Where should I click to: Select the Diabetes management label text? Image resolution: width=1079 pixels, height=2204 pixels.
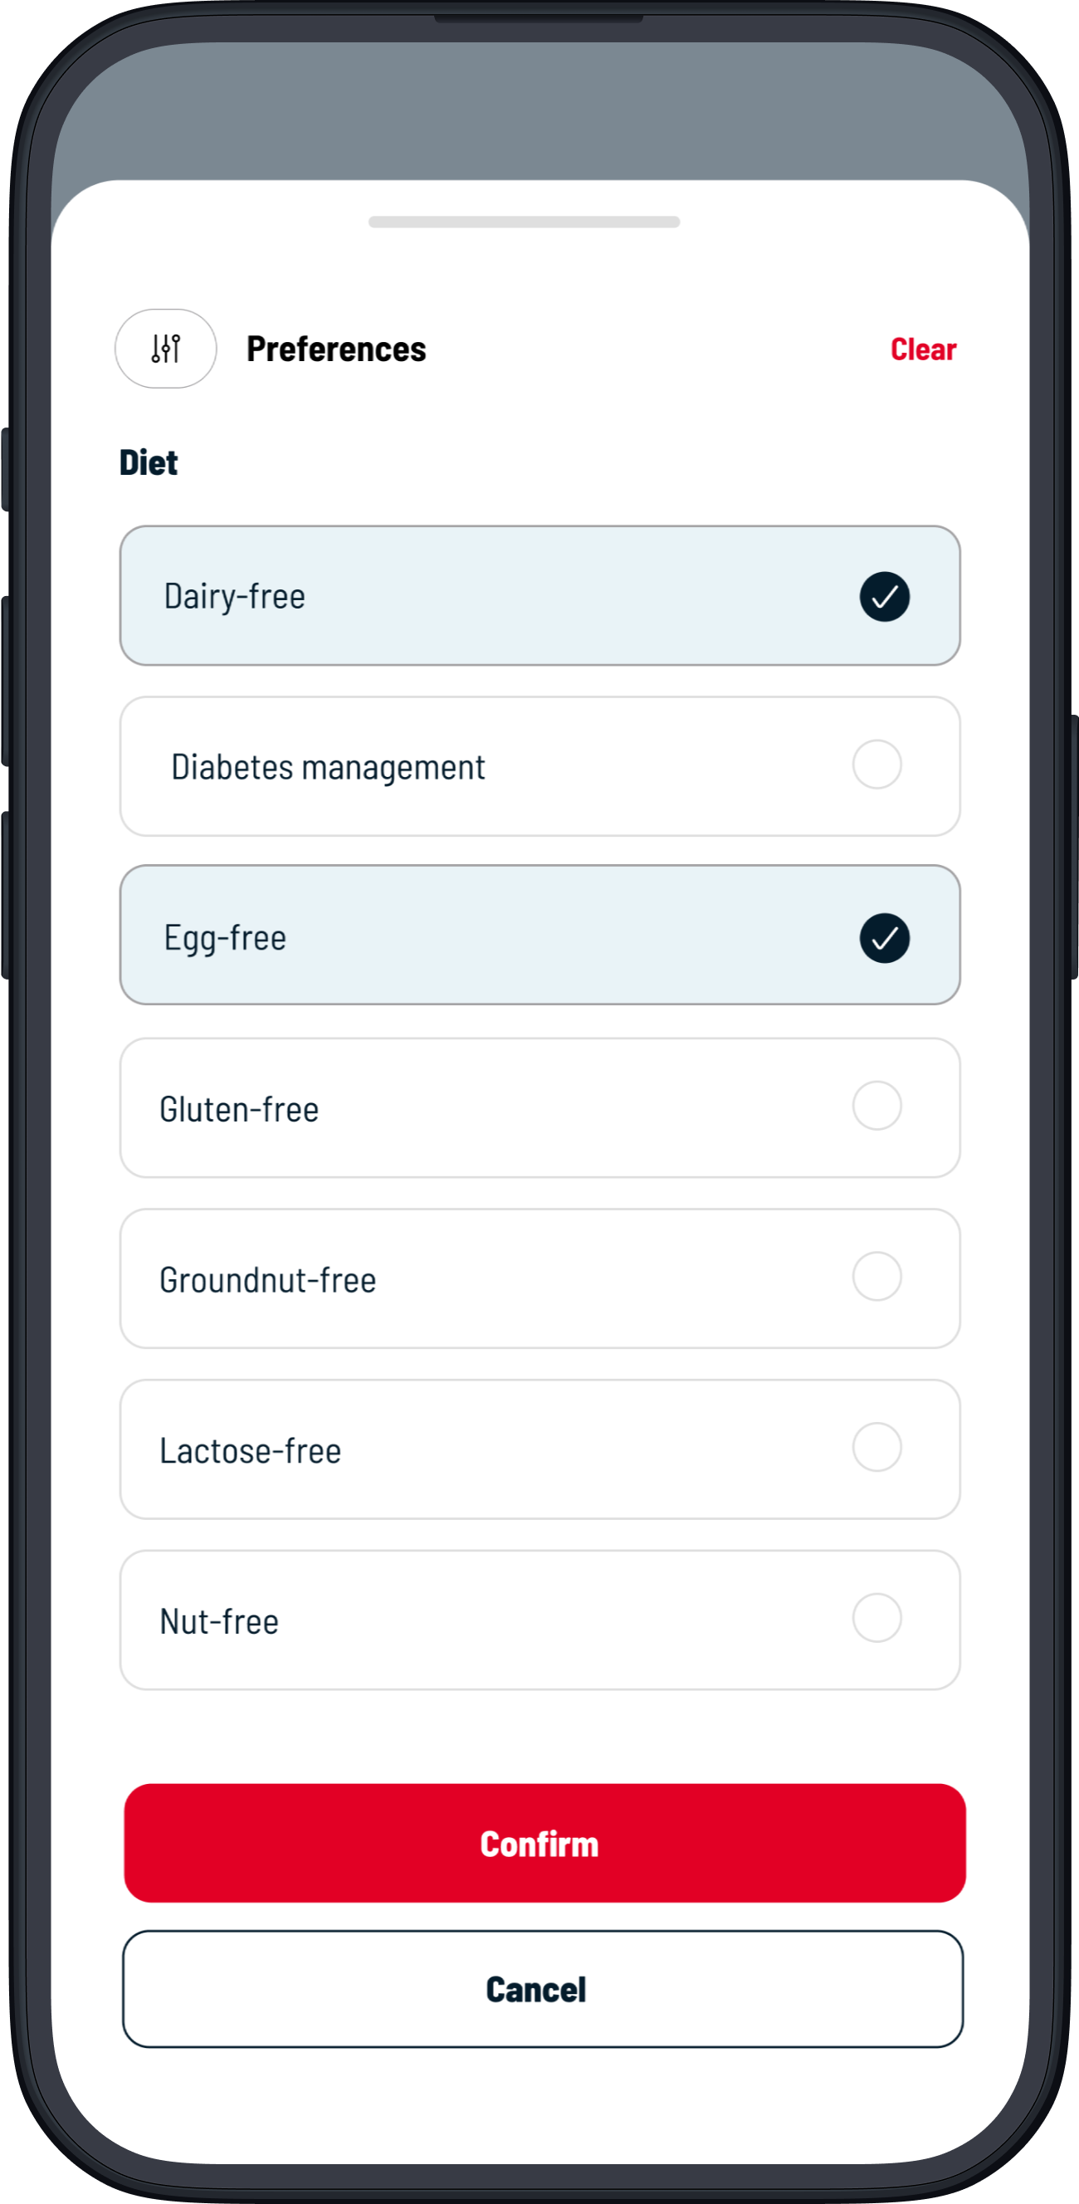pos(328,766)
